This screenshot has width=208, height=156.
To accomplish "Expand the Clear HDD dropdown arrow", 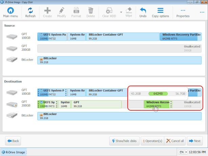I will coord(121,12).
